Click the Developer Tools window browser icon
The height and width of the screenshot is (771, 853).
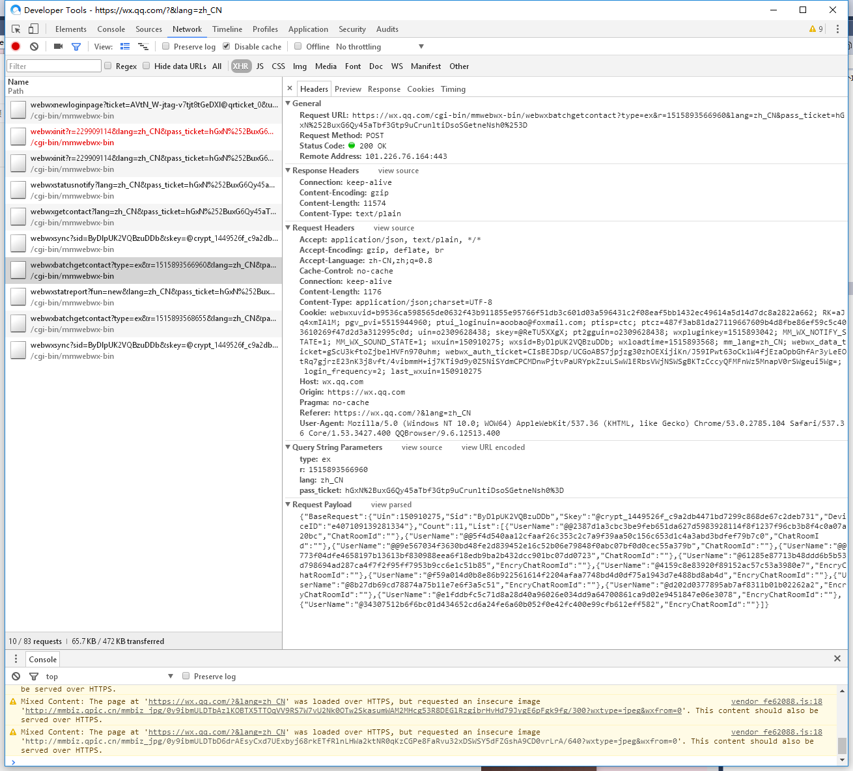click(x=16, y=10)
